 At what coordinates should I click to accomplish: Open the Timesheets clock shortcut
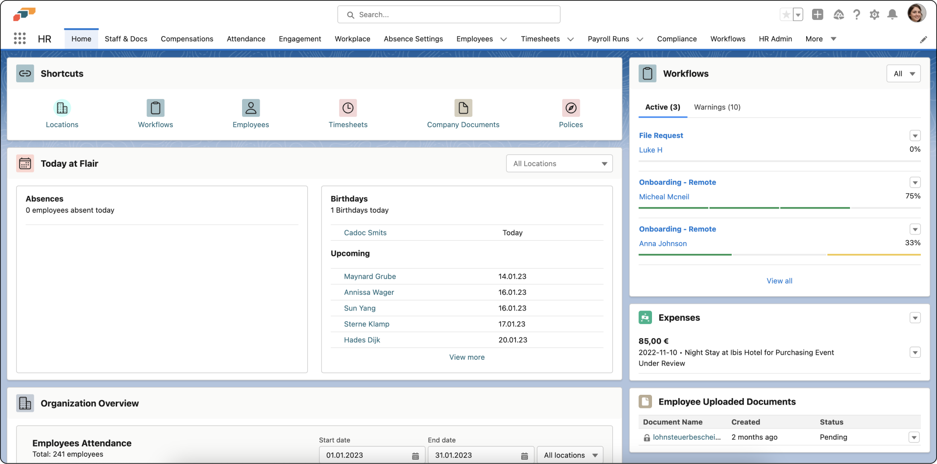[347, 108]
